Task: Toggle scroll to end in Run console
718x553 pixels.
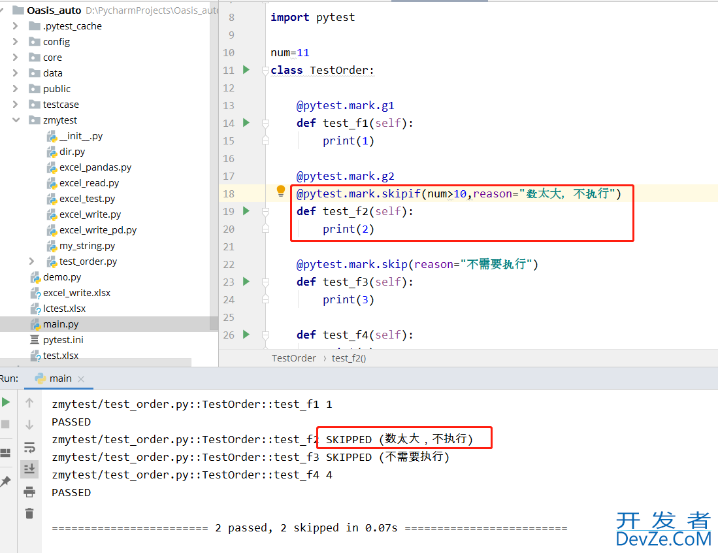Action: click(x=29, y=469)
